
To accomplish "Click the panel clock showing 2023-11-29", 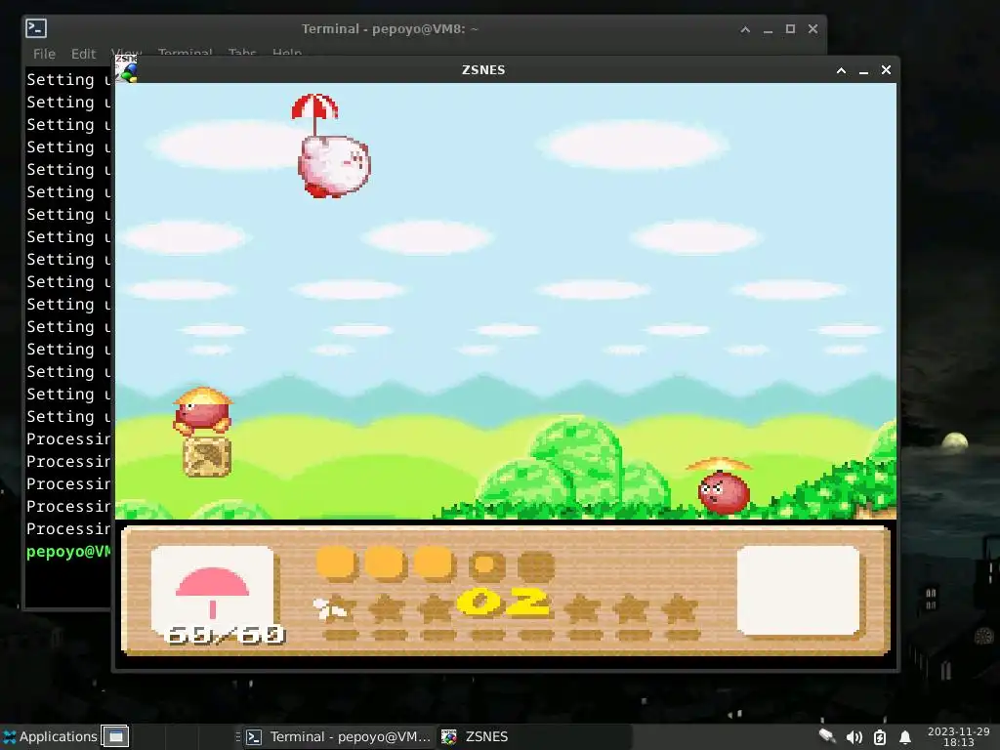I will (x=959, y=736).
